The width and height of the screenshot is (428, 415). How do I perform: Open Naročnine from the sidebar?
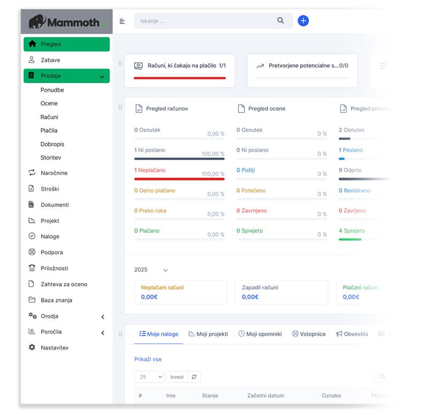53,173
